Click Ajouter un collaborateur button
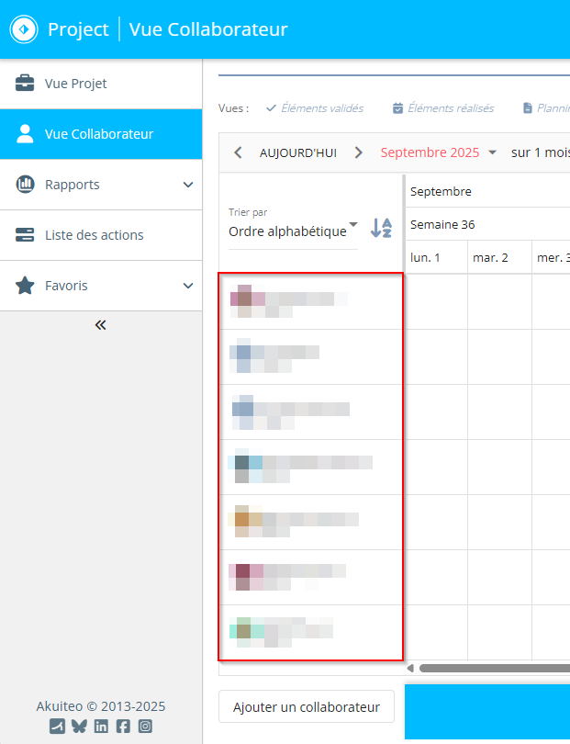The width and height of the screenshot is (570, 744). pyautogui.click(x=306, y=707)
